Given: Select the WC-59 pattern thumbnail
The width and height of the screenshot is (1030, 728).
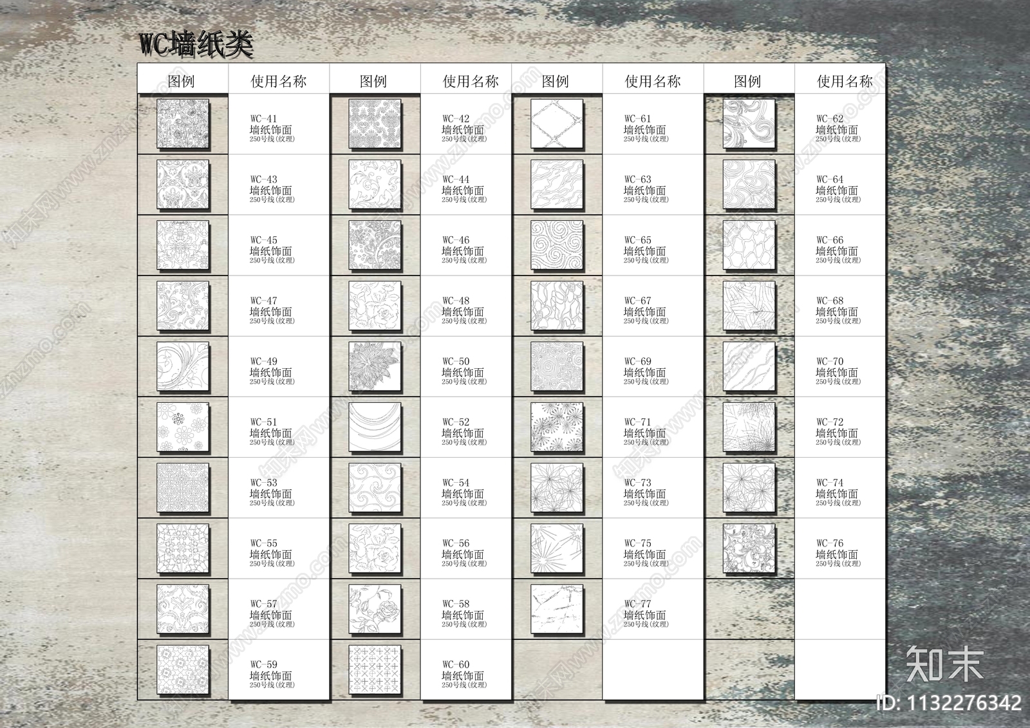Looking at the screenshot, I should coord(183,670).
